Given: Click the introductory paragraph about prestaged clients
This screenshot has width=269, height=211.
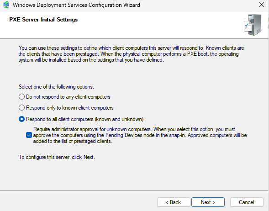Looking at the screenshot, I should (x=131, y=54).
